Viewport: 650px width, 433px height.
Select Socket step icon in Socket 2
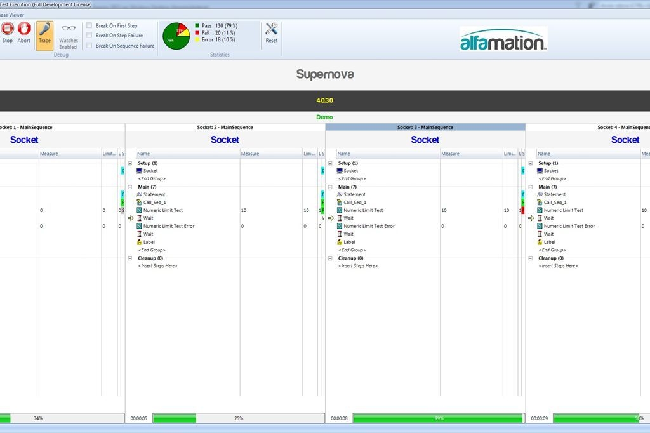pos(140,171)
